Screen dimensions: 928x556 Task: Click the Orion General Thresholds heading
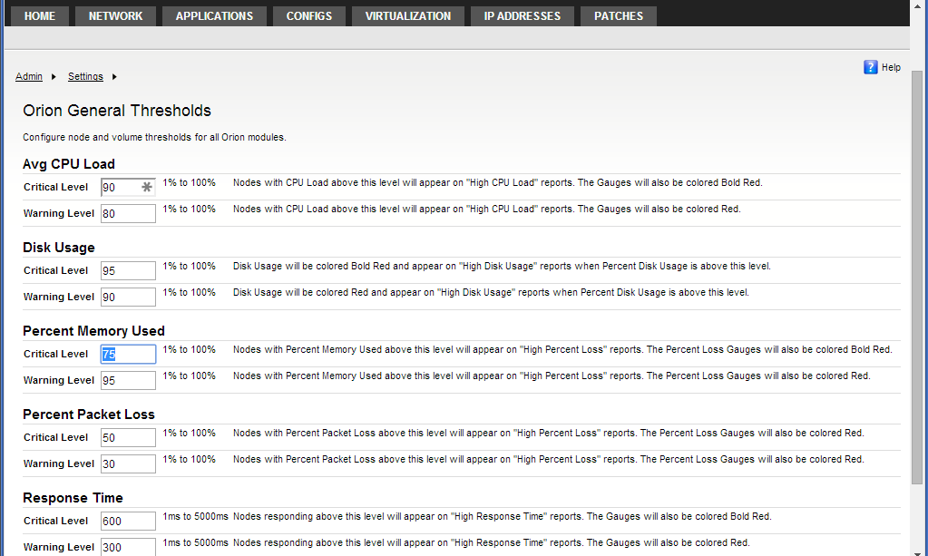click(117, 111)
